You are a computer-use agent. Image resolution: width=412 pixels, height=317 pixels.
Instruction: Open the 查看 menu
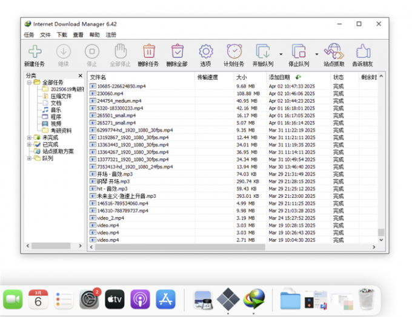click(x=78, y=34)
